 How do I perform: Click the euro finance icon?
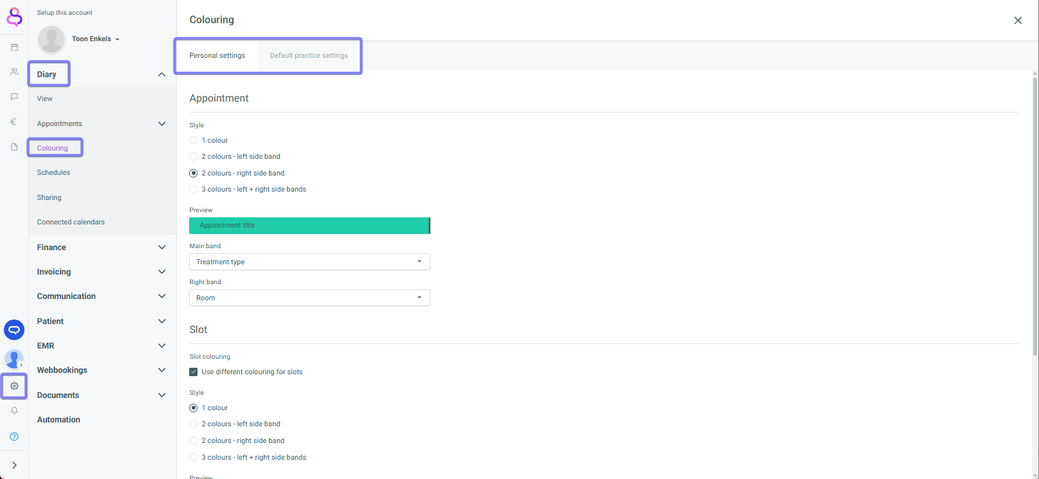(14, 122)
